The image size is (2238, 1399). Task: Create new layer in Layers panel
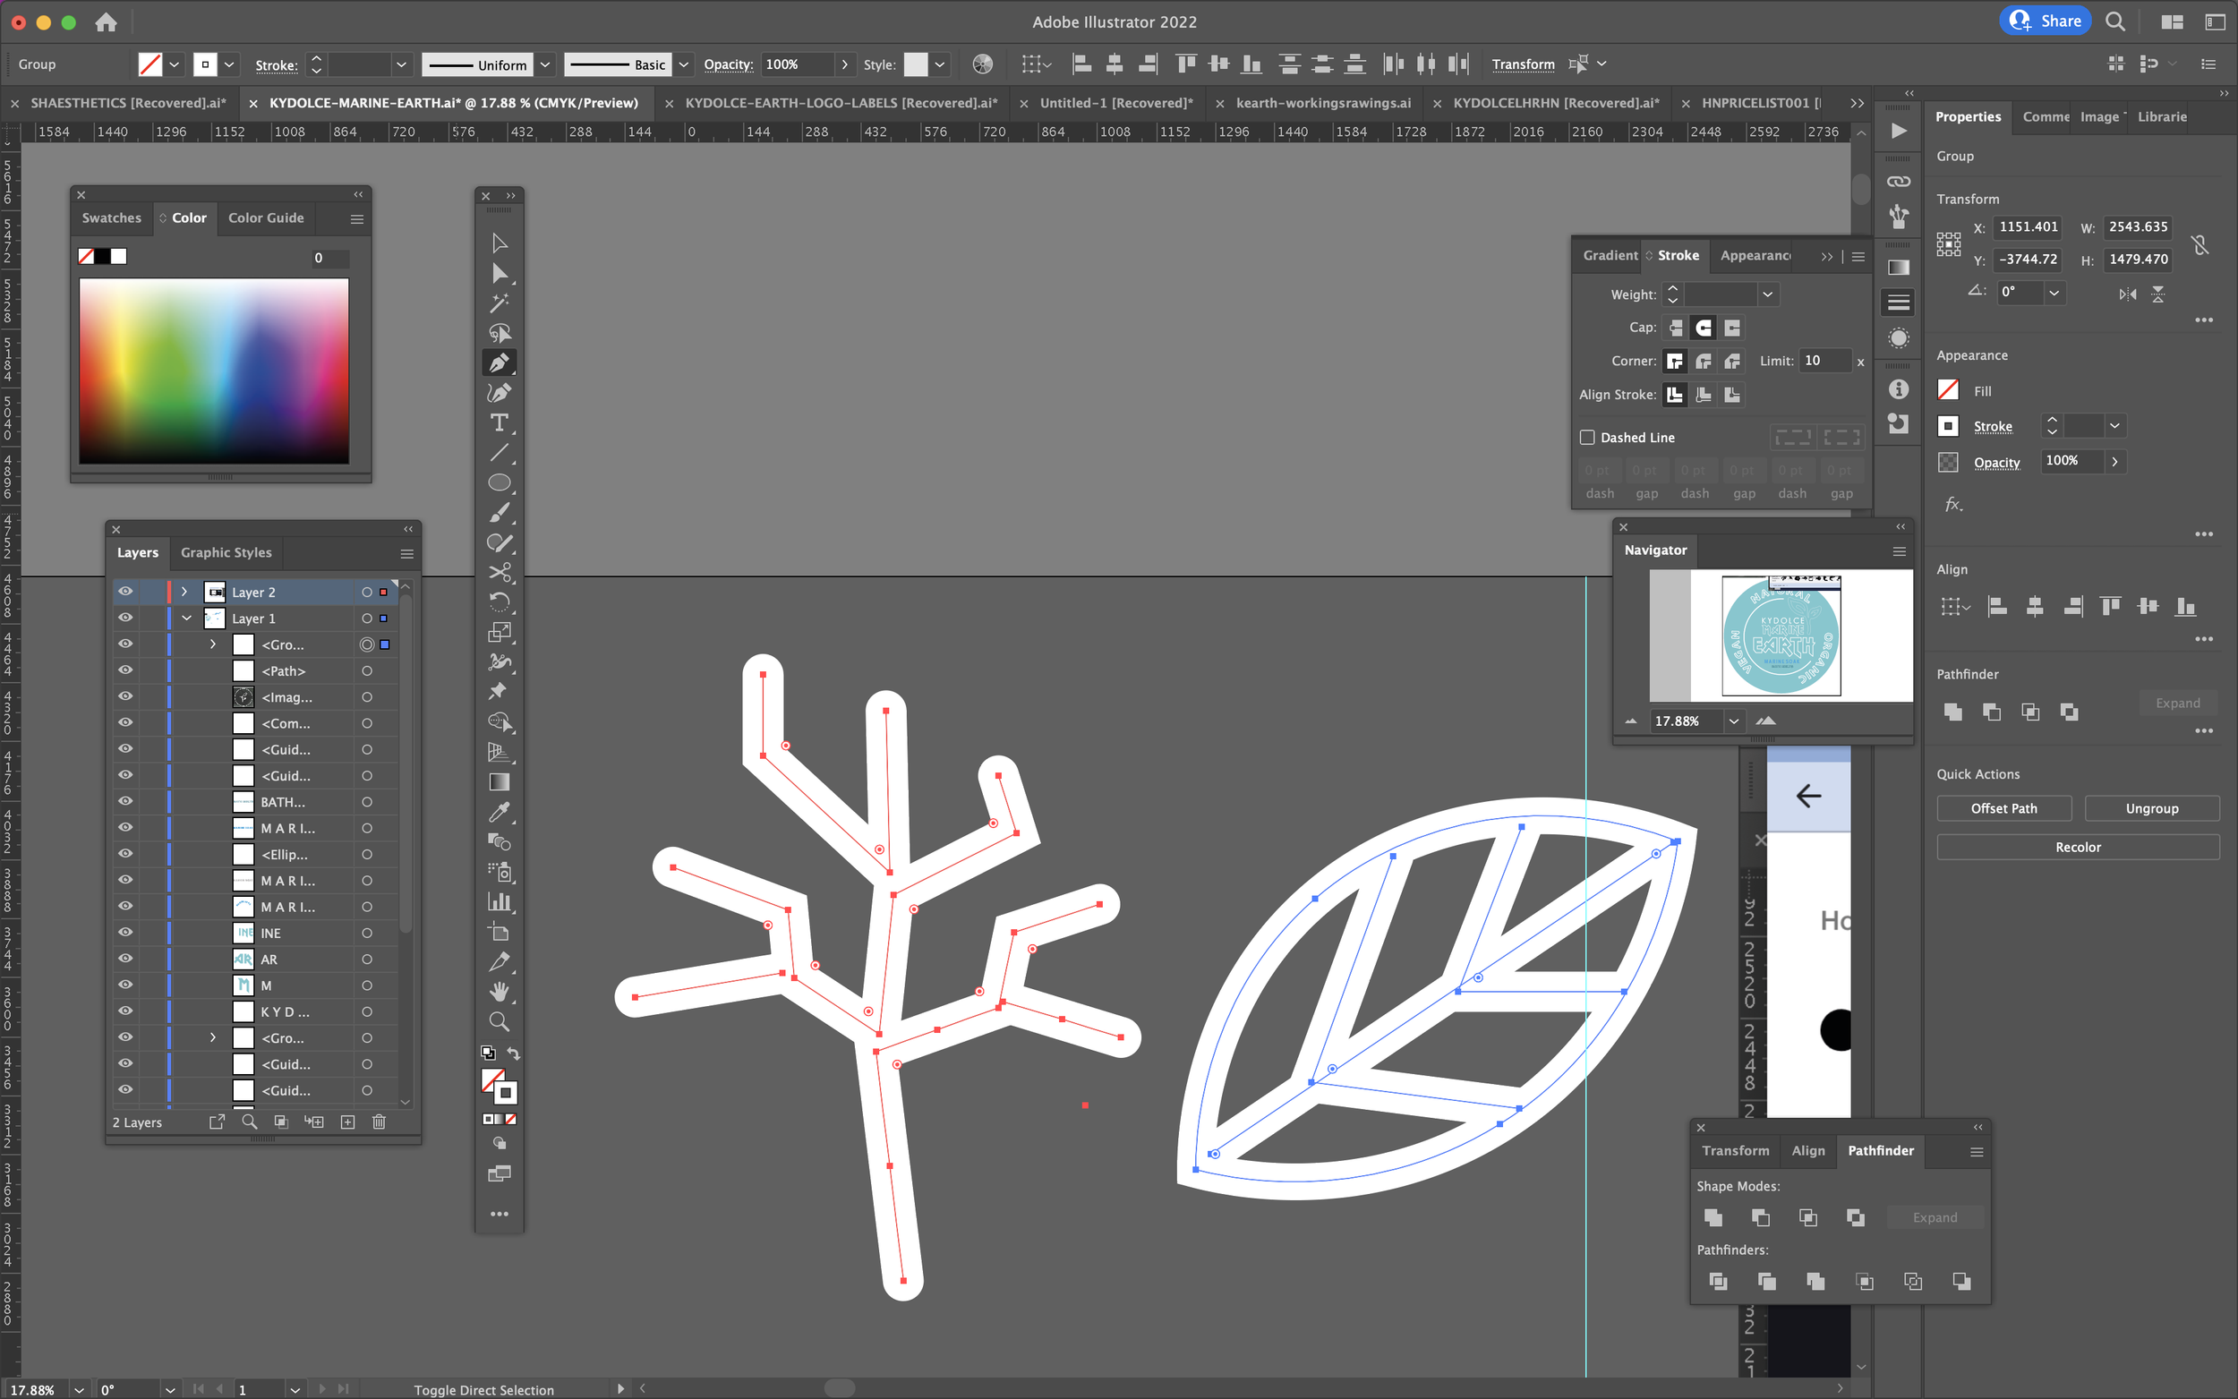click(x=348, y=1122)
